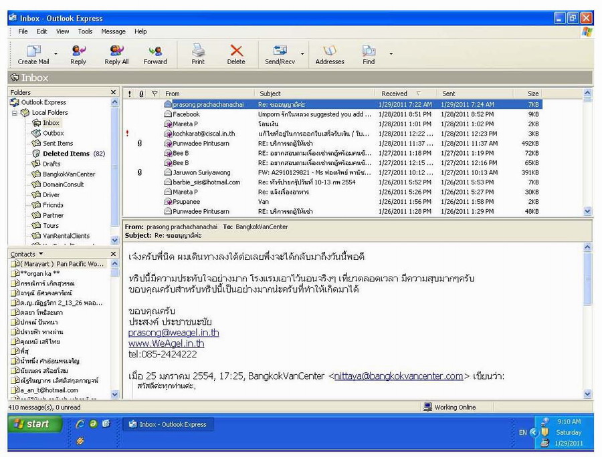Open the Message menu
Image resolution: width=602 pixels, height=457 pixels.
[113, 31]
